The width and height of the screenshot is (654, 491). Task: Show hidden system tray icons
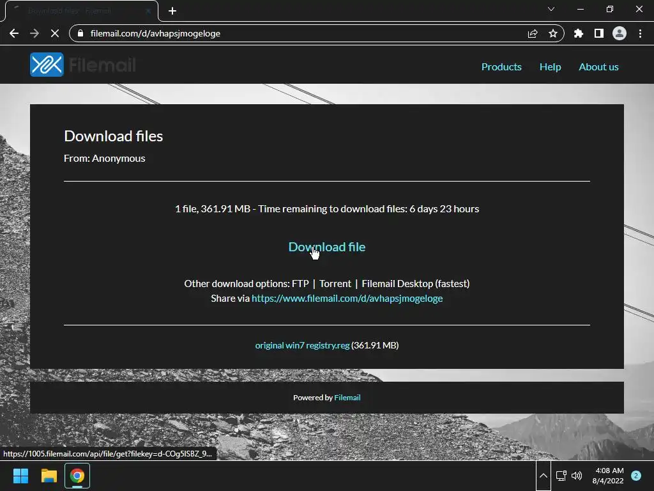coord(544,476)
